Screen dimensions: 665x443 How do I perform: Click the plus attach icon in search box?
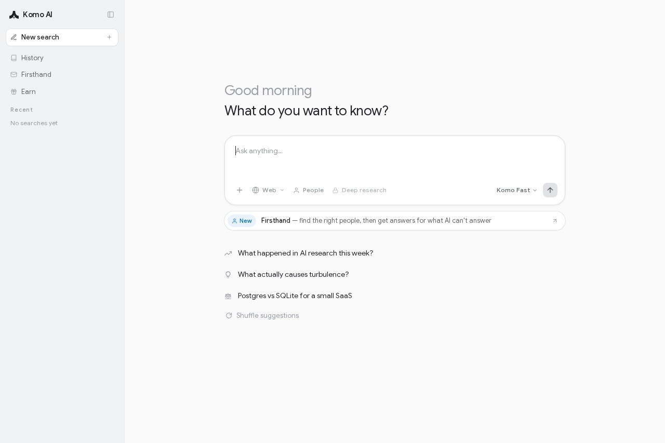click(240, 190)
